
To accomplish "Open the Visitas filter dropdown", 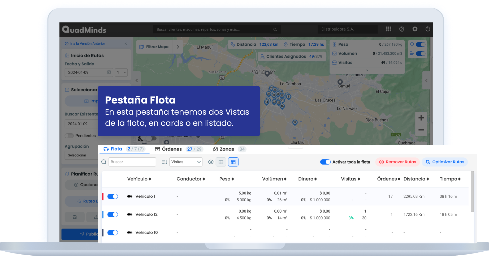I will (x=186, y=162).
